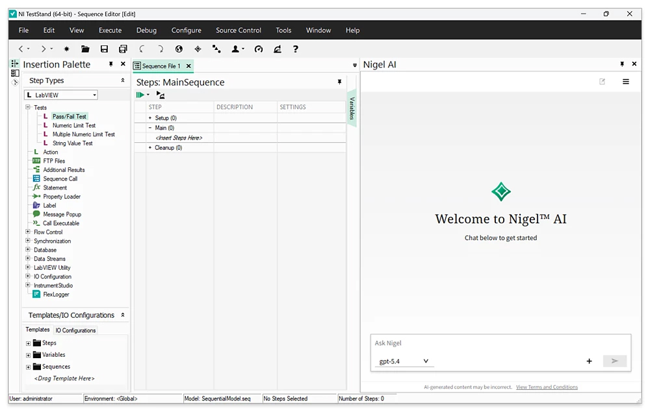The width and height of the screenshot is (650, 412).
Task: Collapse the Tests tree node
Action: click(28, 107)
